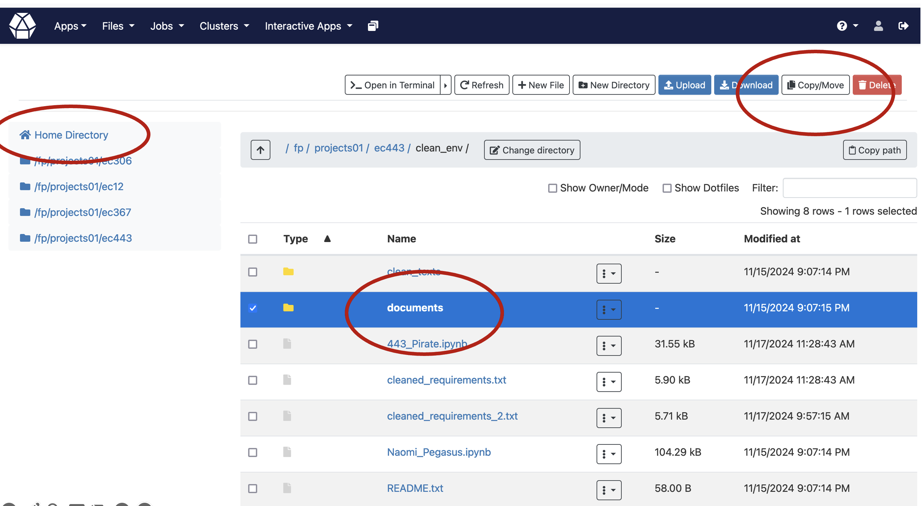The height and width of the screenshot is (506, 924).
Task: Click the Copy path button
Action: click(875, 150)
